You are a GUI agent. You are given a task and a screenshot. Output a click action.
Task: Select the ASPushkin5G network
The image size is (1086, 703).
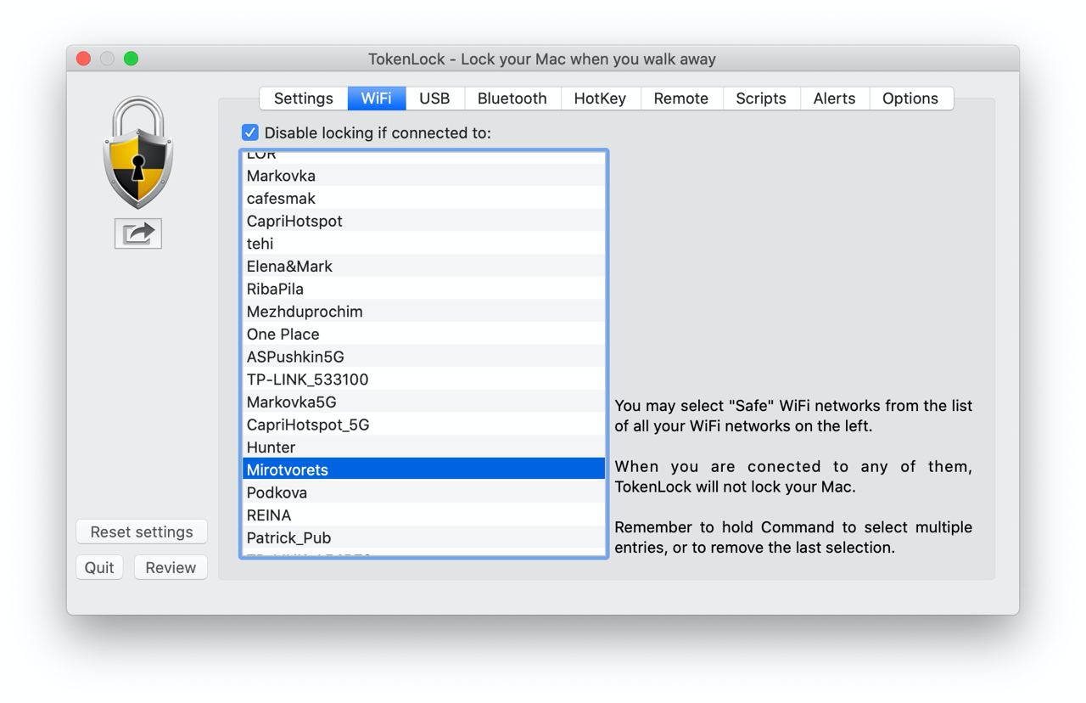(423, 357)
